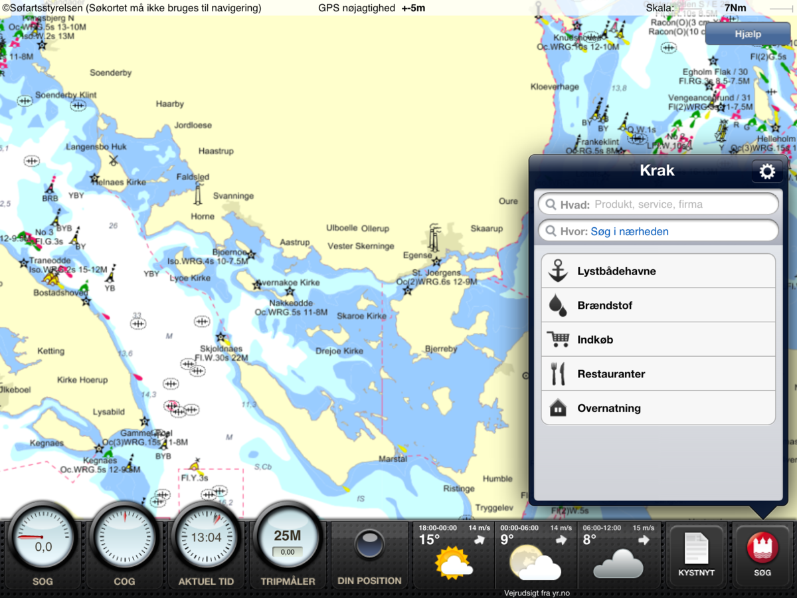
Task: Select Lystbådehavne anchor category
Action: tap(658, 271)
